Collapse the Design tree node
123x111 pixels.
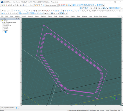point(1,21)
